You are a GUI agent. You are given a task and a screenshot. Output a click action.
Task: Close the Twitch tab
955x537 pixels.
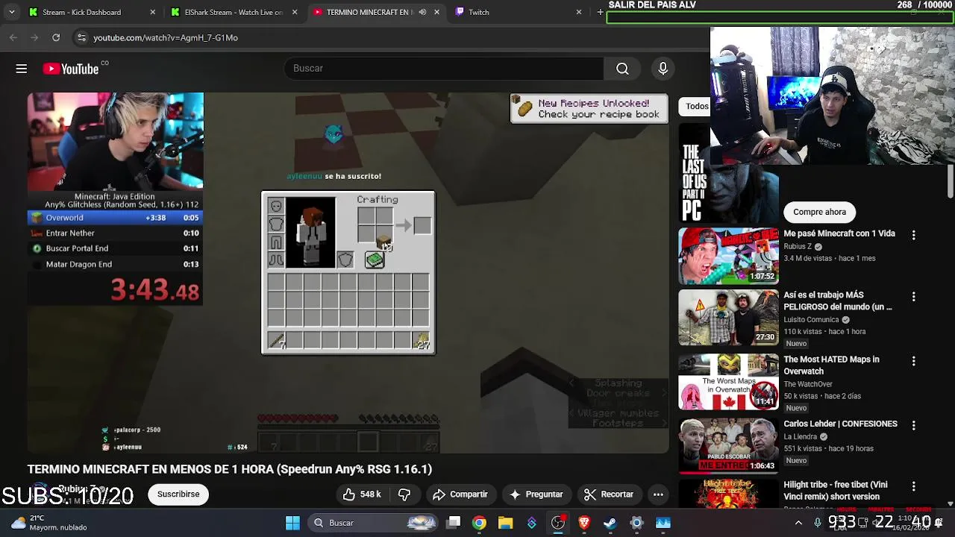[x=578, y=12]
